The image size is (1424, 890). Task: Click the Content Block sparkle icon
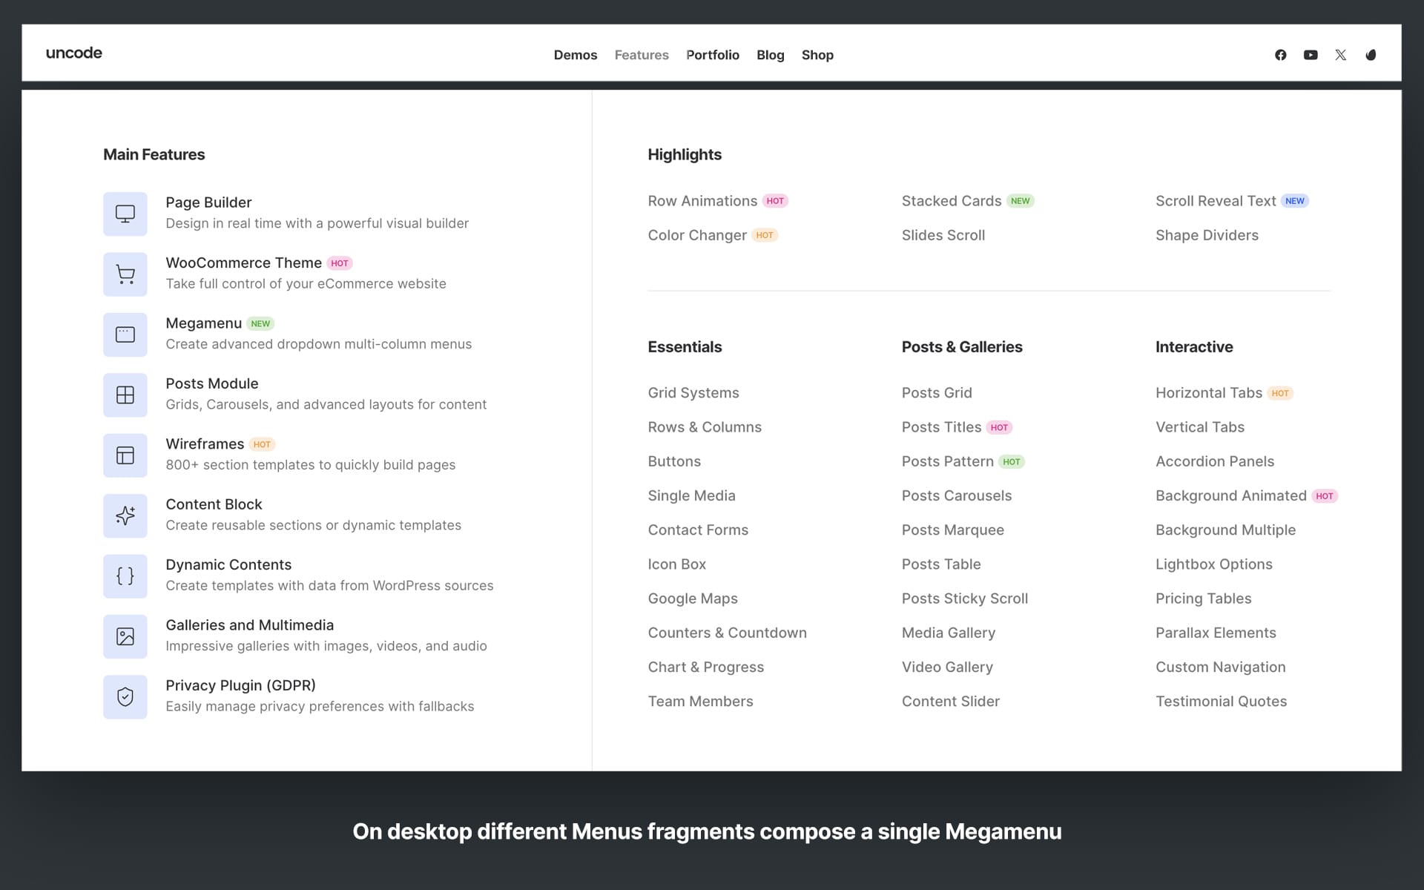(x=125, y=515)
